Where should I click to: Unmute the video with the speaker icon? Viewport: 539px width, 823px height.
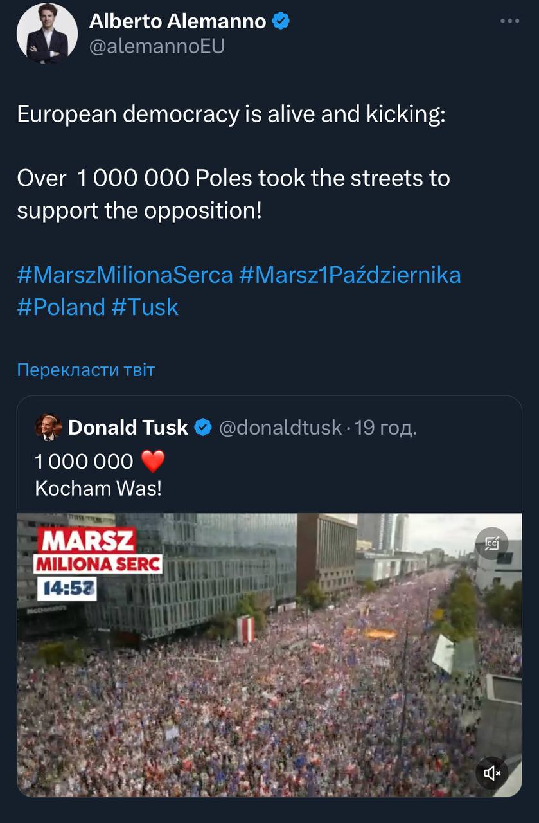(x=491, y=772)
